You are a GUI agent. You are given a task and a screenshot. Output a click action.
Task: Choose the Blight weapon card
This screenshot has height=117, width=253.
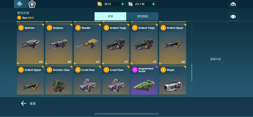coord(173,80)
